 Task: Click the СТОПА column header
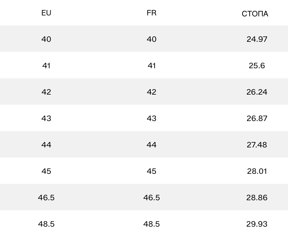click(255, 14)
